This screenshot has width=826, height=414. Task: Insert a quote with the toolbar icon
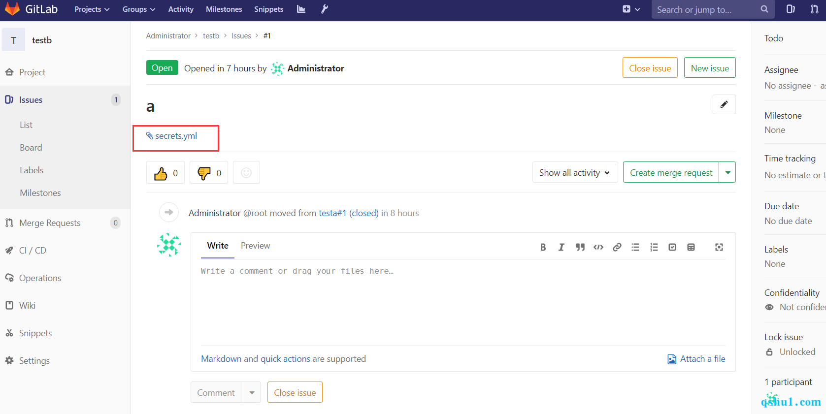tap(580, 247)
